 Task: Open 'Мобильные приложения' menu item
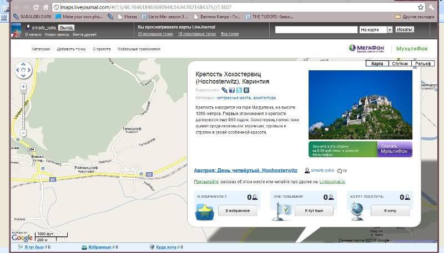(139, 49)
